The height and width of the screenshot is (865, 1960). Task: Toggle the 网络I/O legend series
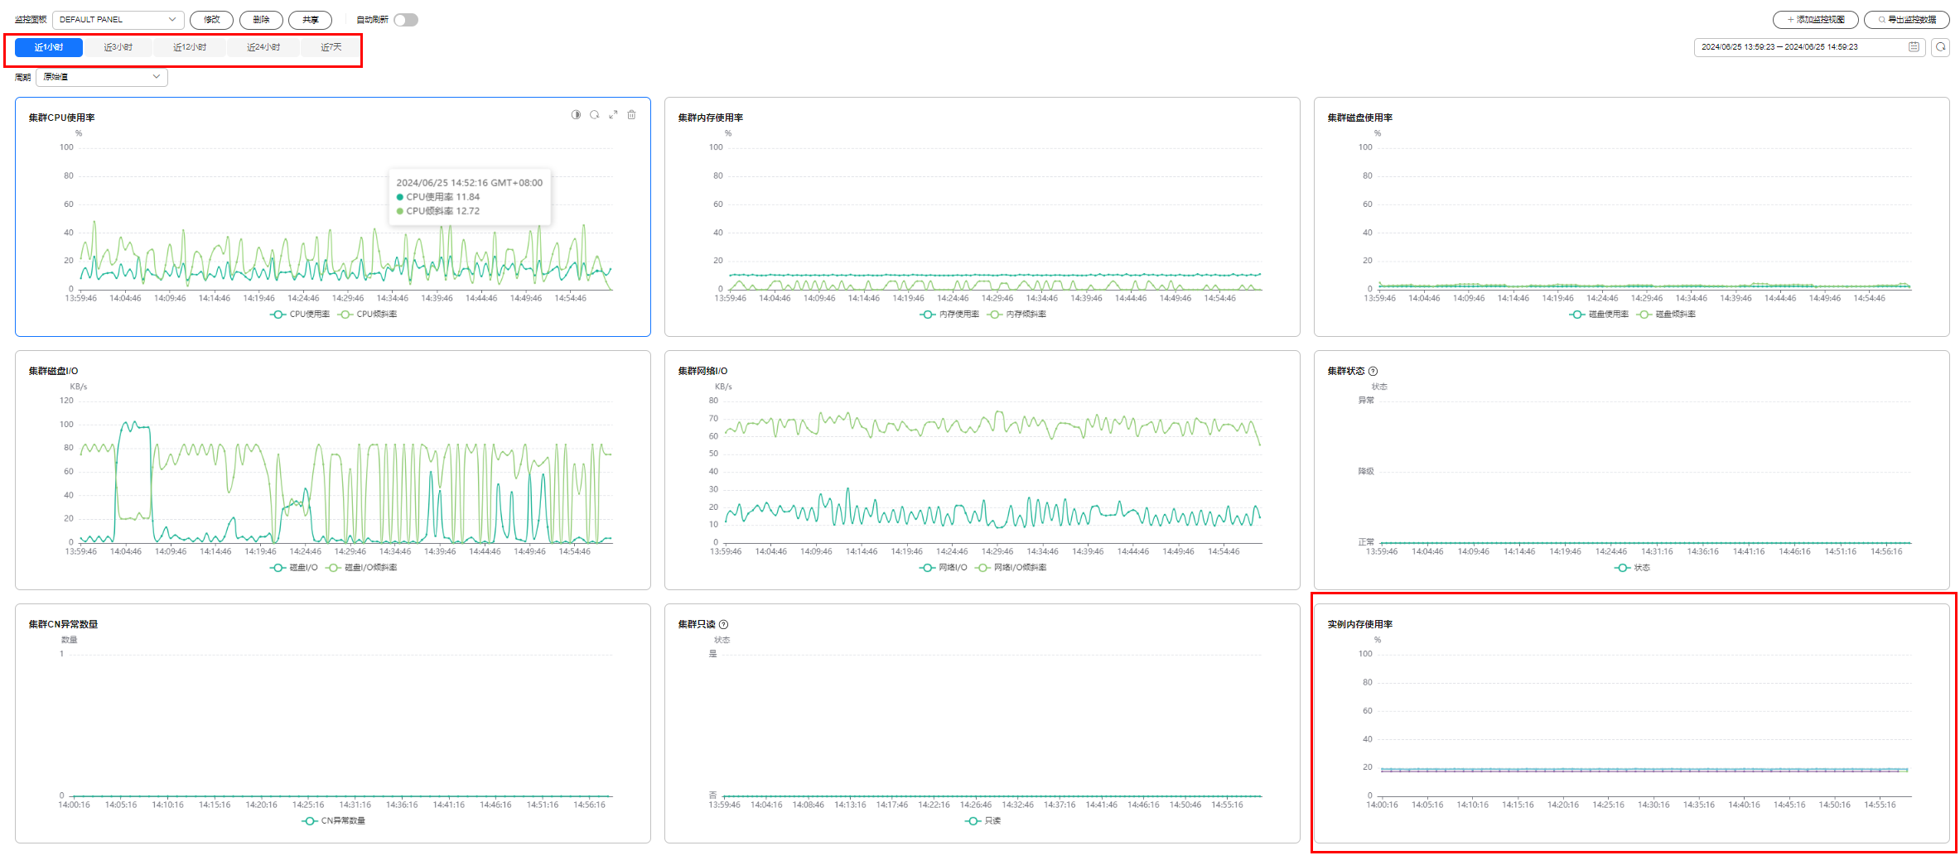coord(944,568)
